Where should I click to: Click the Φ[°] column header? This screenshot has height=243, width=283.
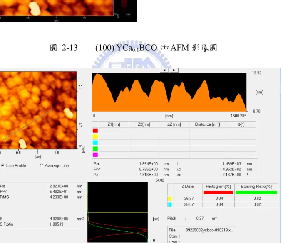(x=241, y=124)
